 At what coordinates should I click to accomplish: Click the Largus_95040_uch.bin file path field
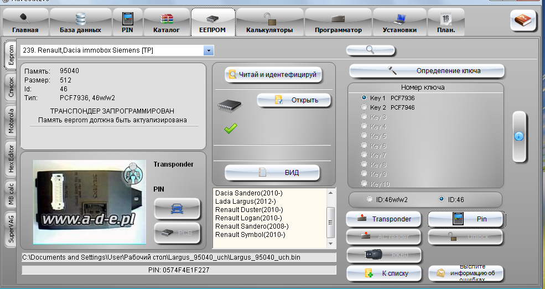(179, 257)
